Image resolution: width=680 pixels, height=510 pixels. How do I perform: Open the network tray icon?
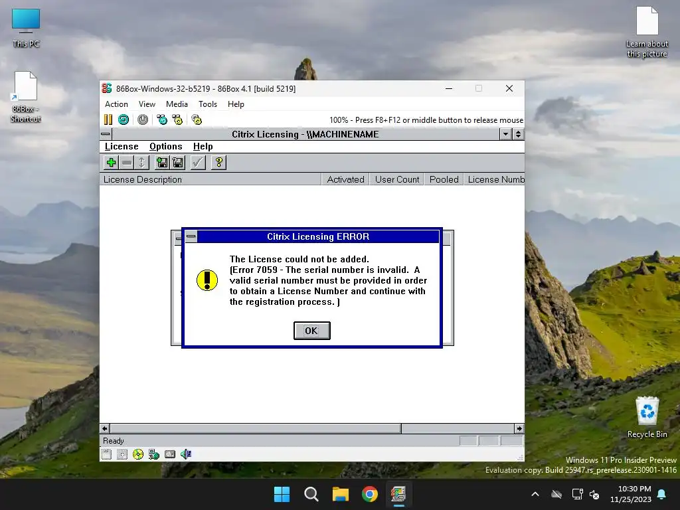pos(577,494)
